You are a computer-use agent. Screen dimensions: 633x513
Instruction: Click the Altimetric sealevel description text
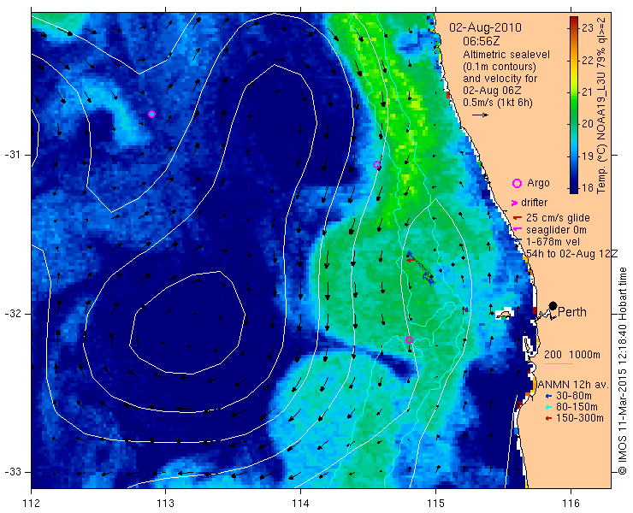(x=506, y=55)
